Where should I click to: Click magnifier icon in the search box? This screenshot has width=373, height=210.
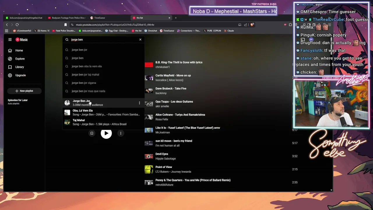click(x=67, y=40)
